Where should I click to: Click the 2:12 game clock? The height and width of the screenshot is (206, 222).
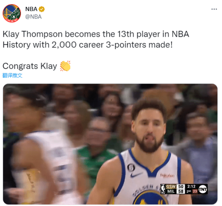click(191, 186)
